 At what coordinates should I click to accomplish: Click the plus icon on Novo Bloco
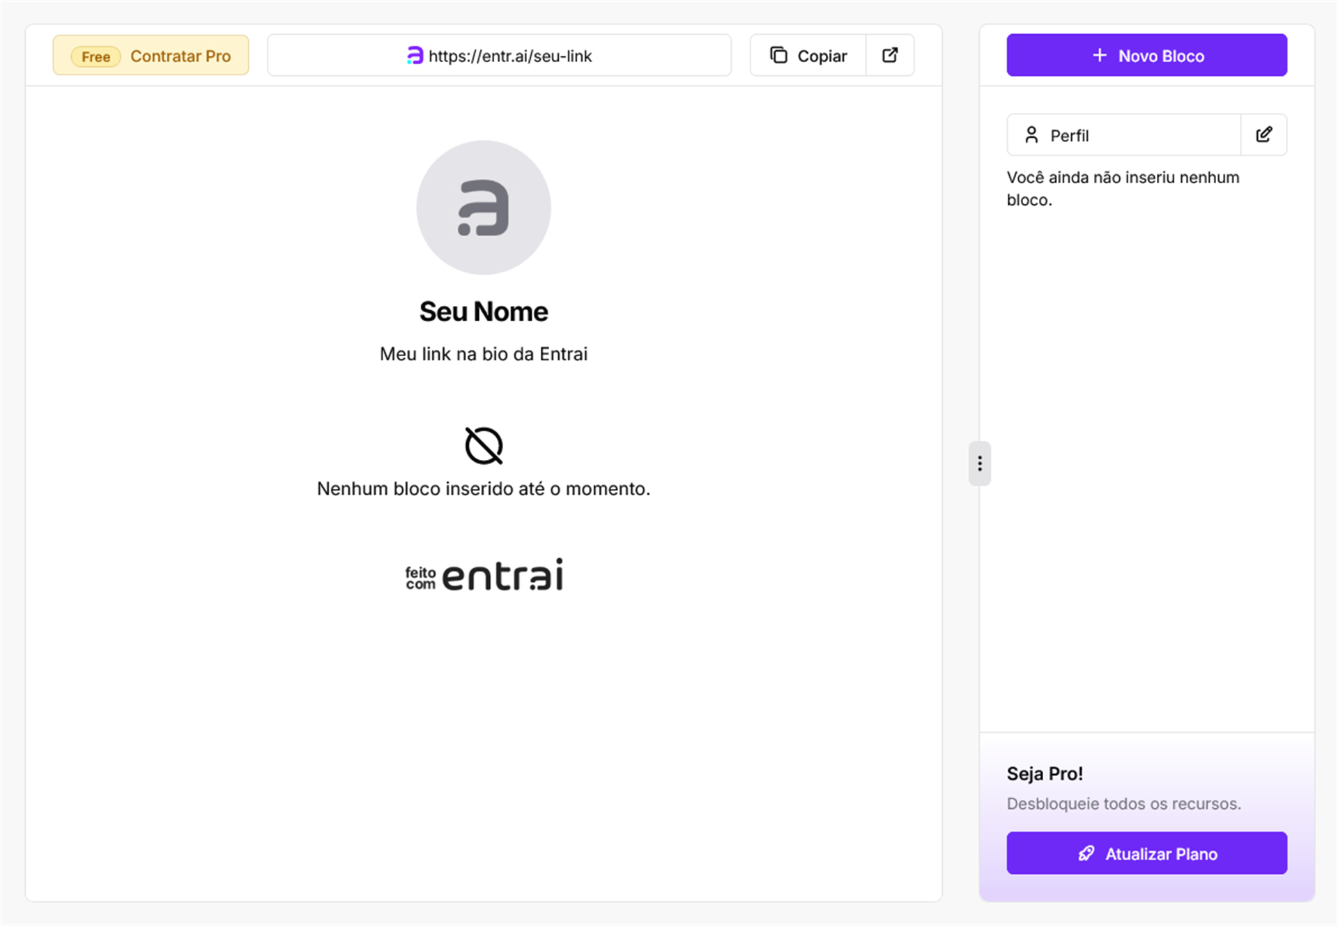1099,55
